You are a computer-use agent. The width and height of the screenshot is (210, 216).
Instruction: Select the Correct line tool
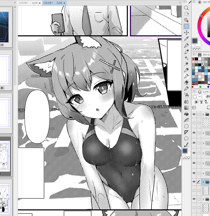pos(186,145)
